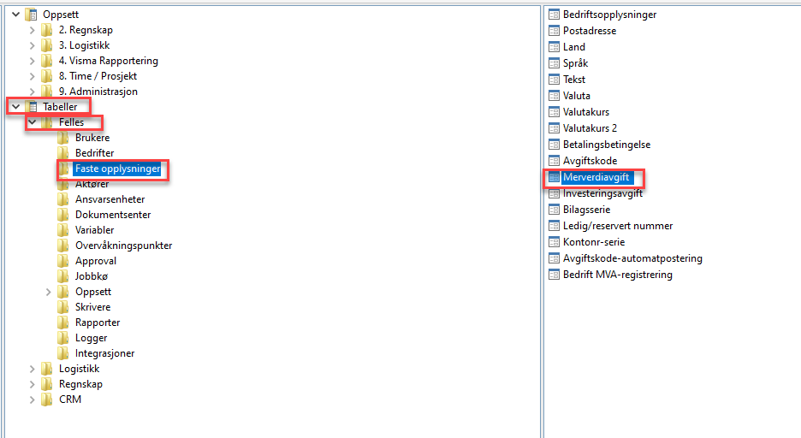Collapse the Felles folder
Image resolution: width=801 pixels, height=438 pixels.
33,122
